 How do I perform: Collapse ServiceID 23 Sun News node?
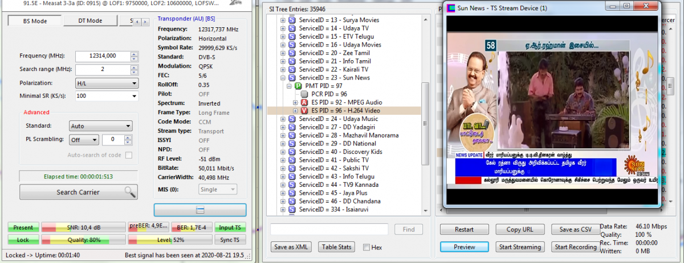pyautogui.click(x=283, y=78)
